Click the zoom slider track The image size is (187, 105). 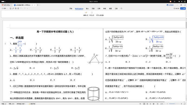coord(174,104)
